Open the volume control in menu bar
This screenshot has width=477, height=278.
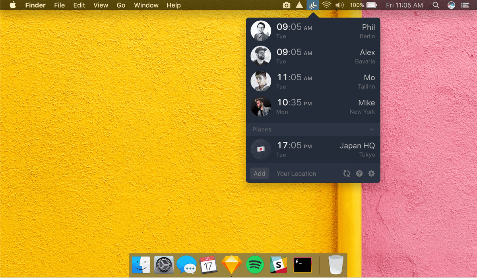[339, 5]
